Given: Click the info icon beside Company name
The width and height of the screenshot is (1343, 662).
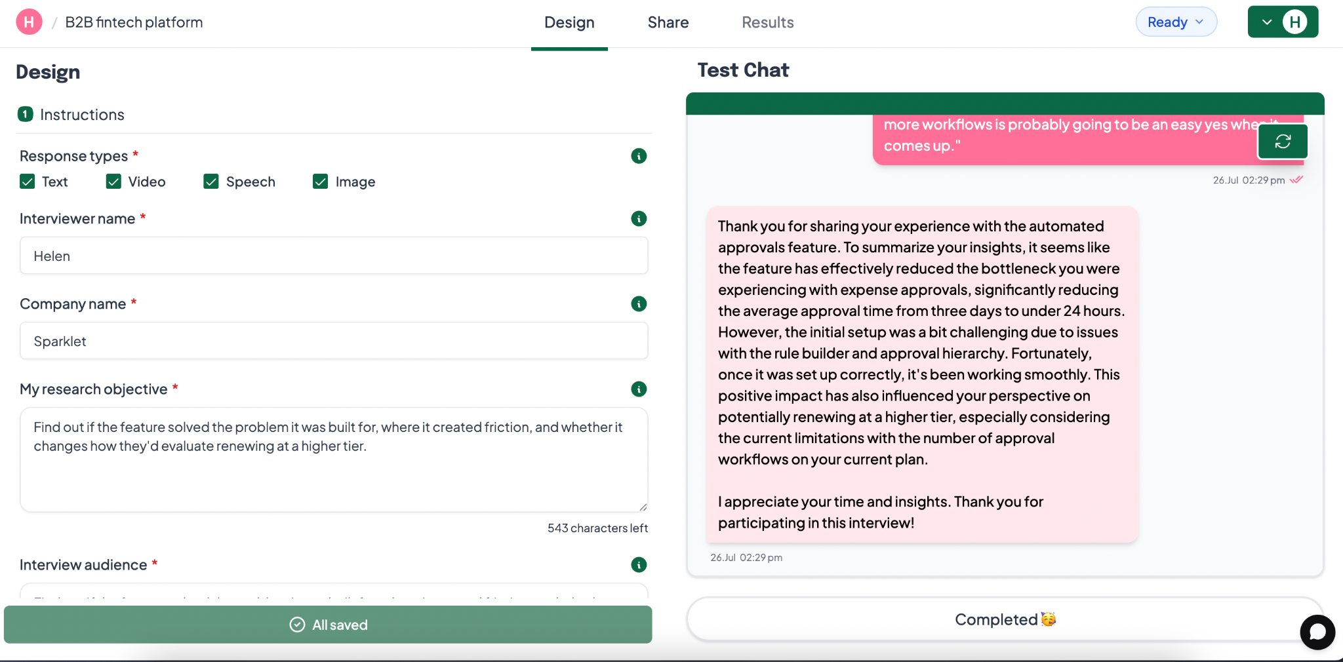Looking at the screenshot, I should (639, 304).
